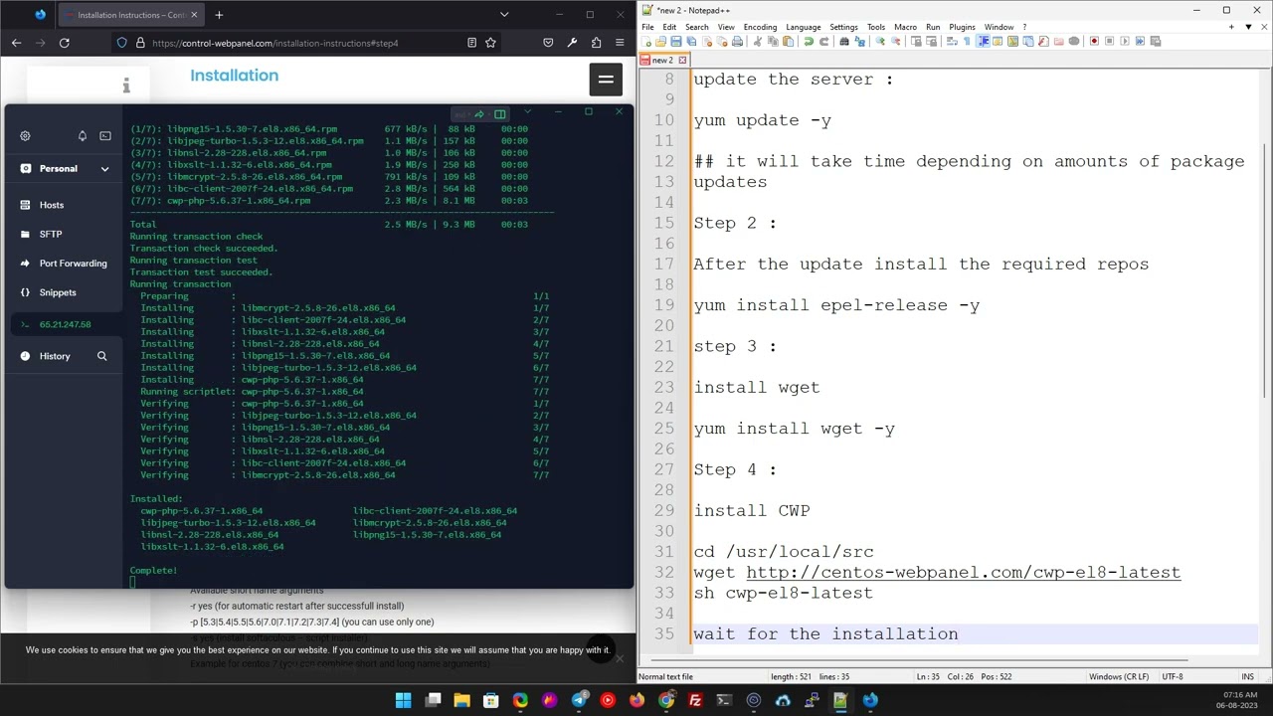The width and height of the screenshot is (1273, 716).
Task: Click termius notifications bell icon
Action: pos(83,136)
